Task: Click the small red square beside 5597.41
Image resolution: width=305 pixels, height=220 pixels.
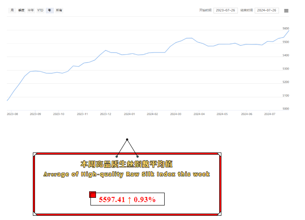Action: coord(93,195)
